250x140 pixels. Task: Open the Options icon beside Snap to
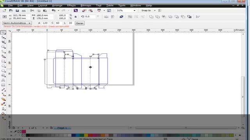pos(160,10)
